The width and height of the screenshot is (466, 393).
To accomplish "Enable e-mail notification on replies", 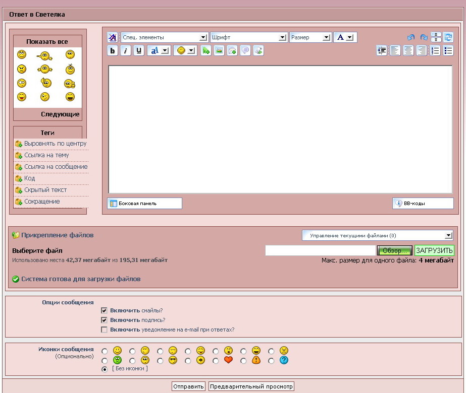I will [x=105, y=330].
